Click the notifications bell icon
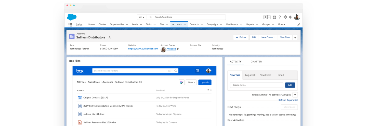This screenshot has width=367, height=126. coord(290,17)
